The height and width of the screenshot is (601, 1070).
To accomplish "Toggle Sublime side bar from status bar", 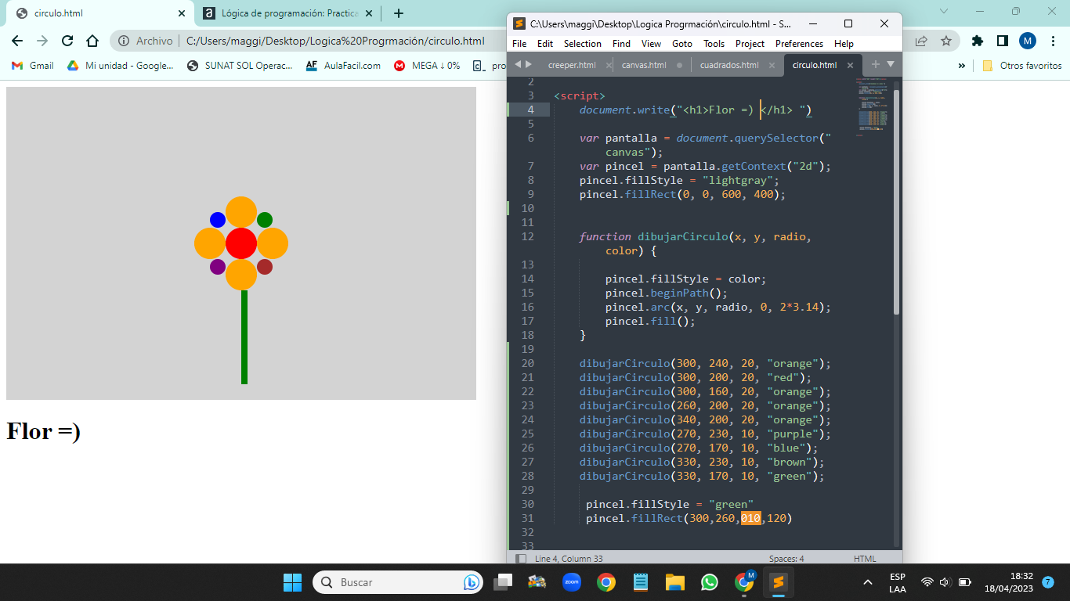I will tap(521, 559).
